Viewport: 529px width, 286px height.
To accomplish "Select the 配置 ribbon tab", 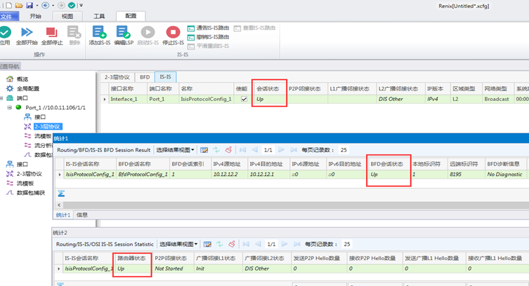I will pos(131,16).
